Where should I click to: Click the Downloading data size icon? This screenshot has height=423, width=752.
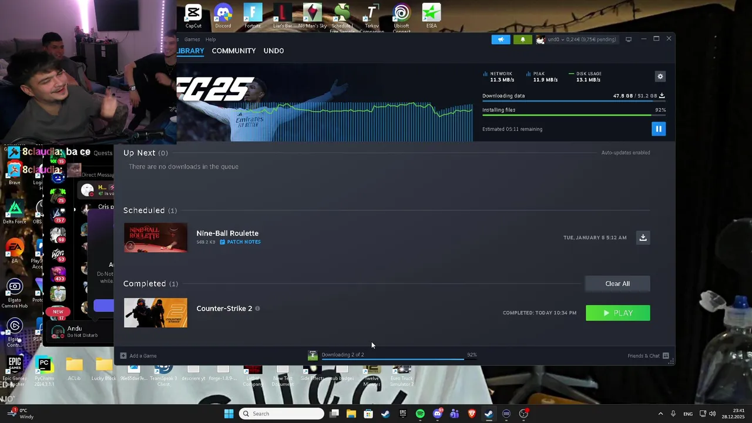[662, 95]
